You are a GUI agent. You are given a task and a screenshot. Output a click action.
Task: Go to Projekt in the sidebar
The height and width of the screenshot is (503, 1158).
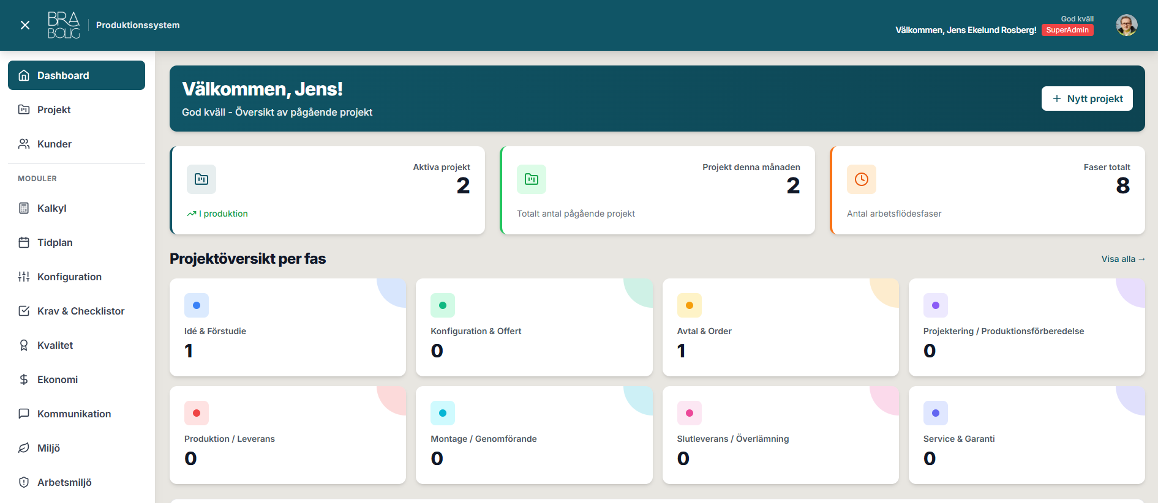click(54, 110)
